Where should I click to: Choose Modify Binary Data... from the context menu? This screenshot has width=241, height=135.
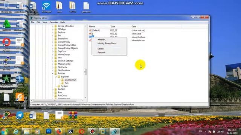click(107, 43)
